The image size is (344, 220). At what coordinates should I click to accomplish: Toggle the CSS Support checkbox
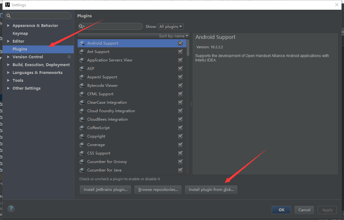point(180,153)
